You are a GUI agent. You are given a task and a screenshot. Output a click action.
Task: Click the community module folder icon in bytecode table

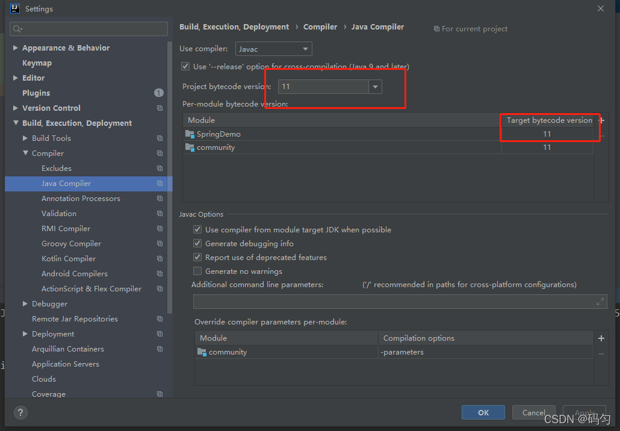190,147
